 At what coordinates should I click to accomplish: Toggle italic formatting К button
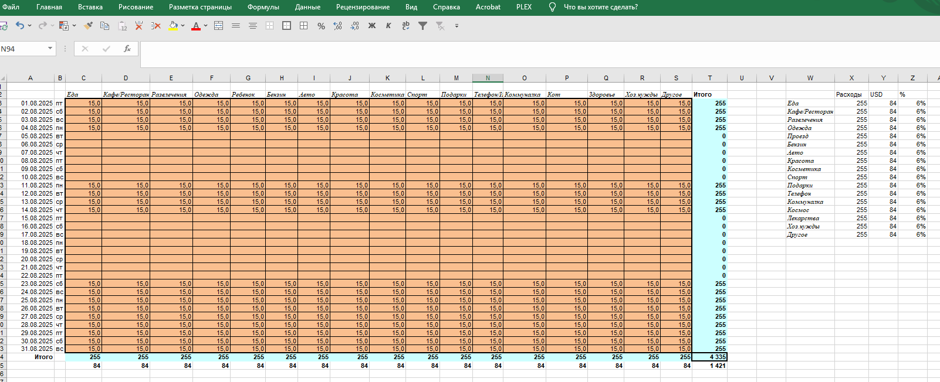388,26
